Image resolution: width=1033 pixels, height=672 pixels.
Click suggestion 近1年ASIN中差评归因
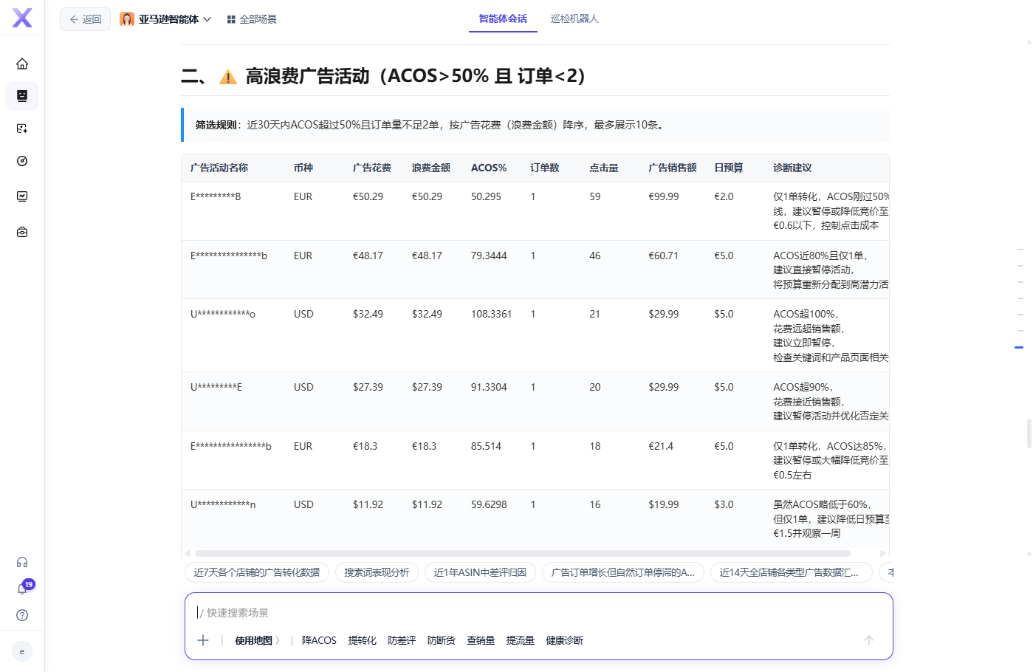(x=480, y=572)
